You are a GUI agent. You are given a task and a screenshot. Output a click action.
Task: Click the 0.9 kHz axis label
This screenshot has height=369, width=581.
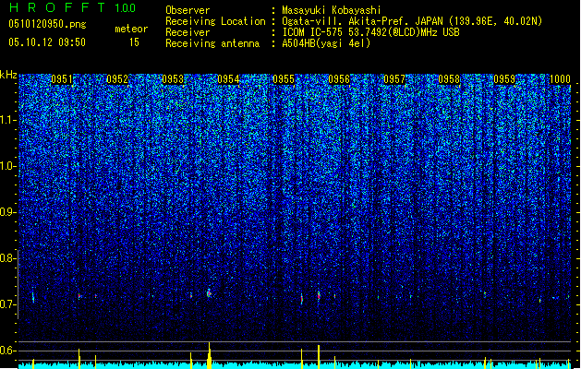(8, 212)
